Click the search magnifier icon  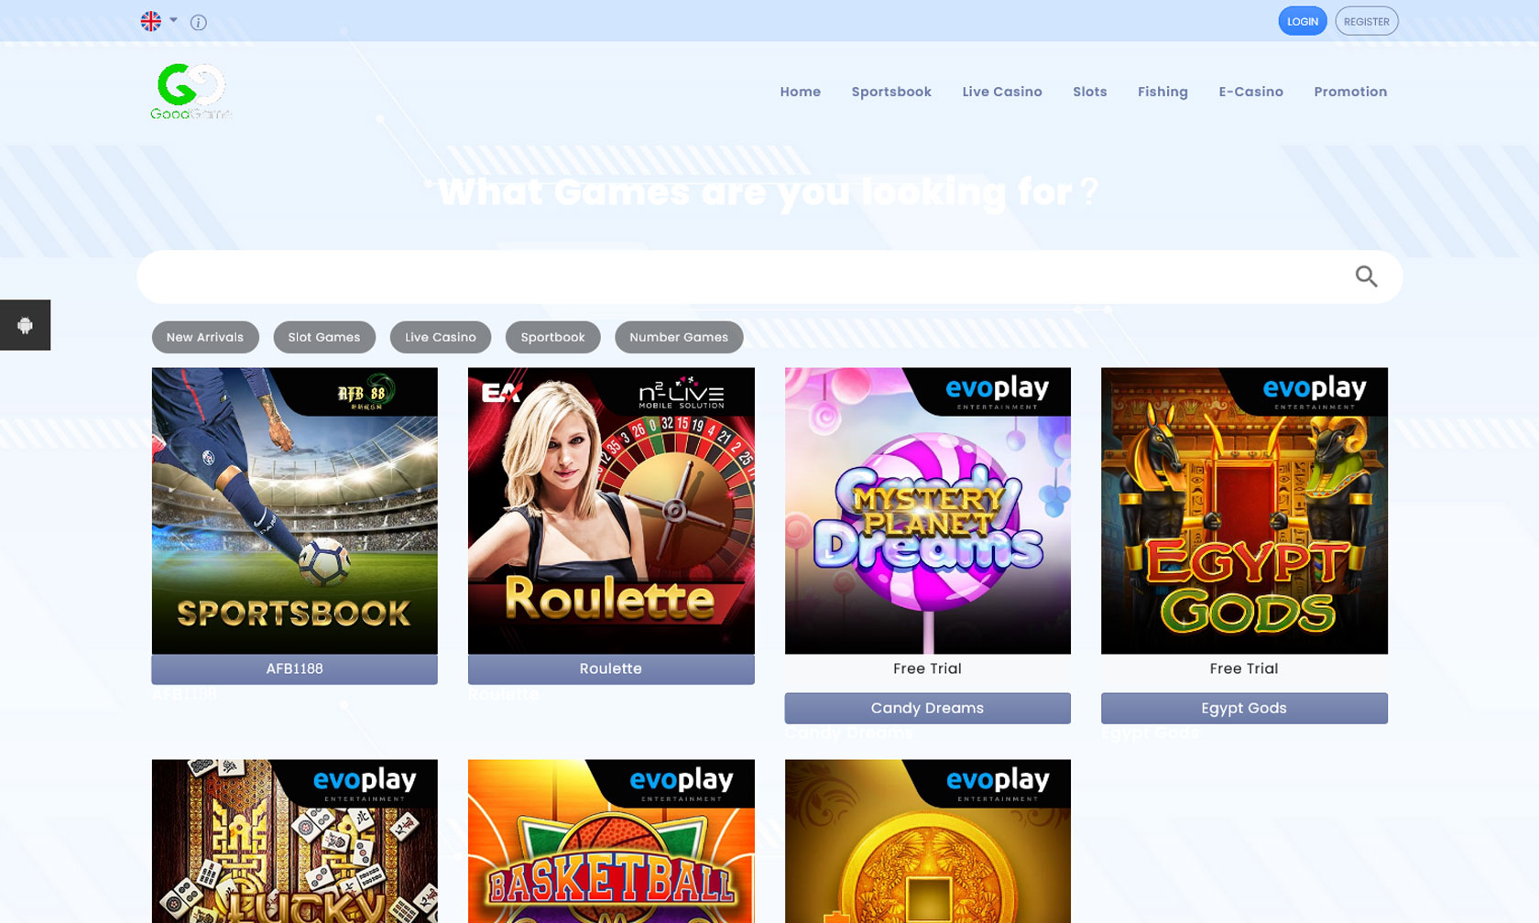(x=1366, y=277)
